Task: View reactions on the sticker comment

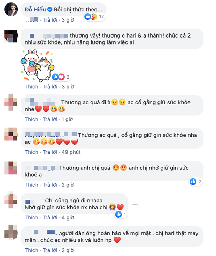Action: click(61, 77)
